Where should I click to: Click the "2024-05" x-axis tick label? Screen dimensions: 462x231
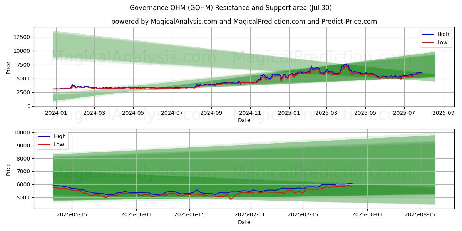pyautogui.click(x=133, y=113)
